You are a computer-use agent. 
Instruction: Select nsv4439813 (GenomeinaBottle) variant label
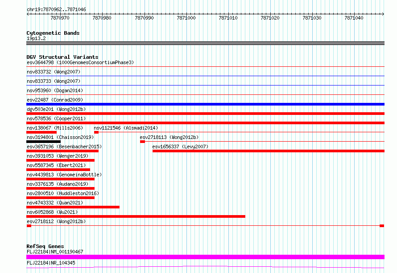(x=64, y=175)
